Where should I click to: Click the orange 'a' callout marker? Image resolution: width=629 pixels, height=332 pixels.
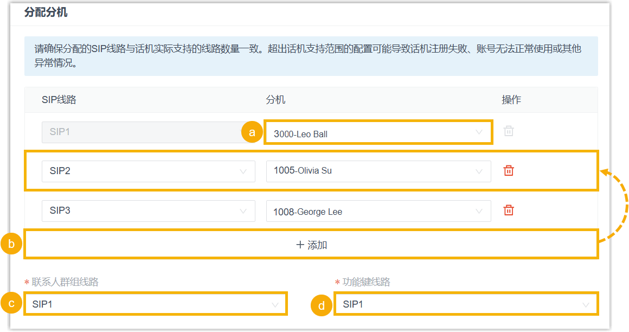click(x=252, y=132)
